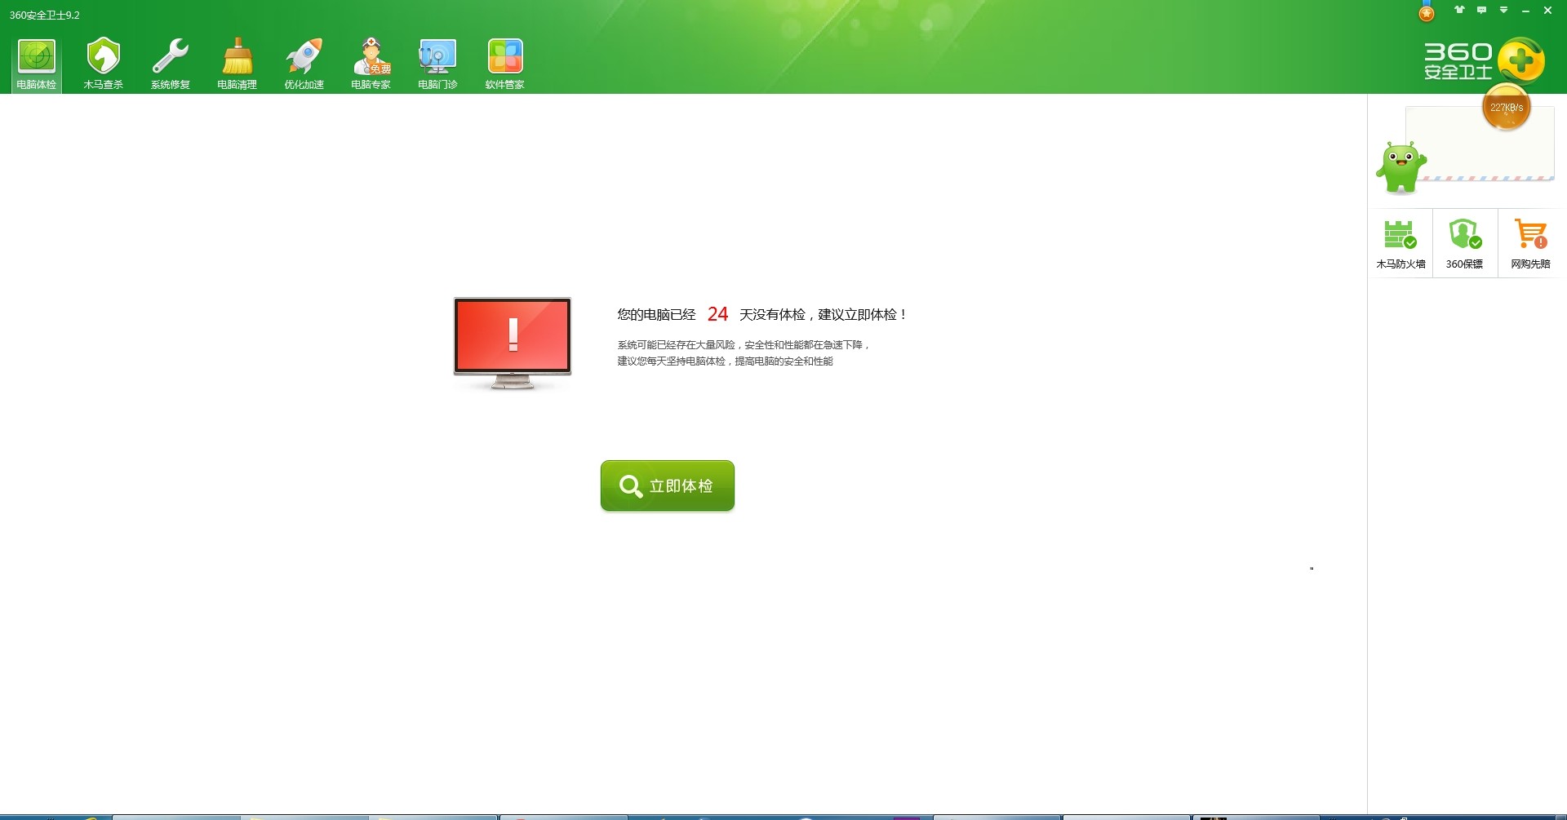Image resolution: width=1567 pixels, height=820 pixels.
Task: Click the red warning monitor image
Action: [513, 344]
